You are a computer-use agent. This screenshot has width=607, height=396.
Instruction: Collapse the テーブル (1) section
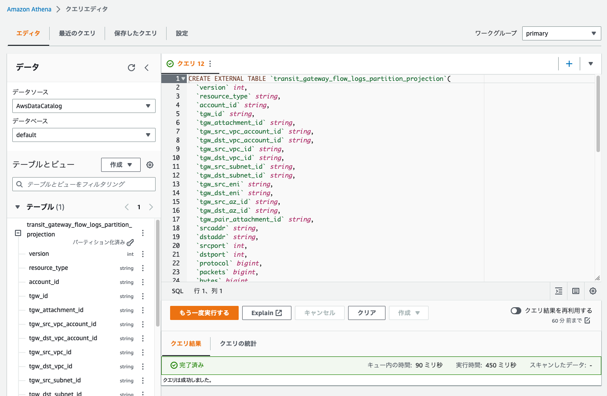[18, 207]
